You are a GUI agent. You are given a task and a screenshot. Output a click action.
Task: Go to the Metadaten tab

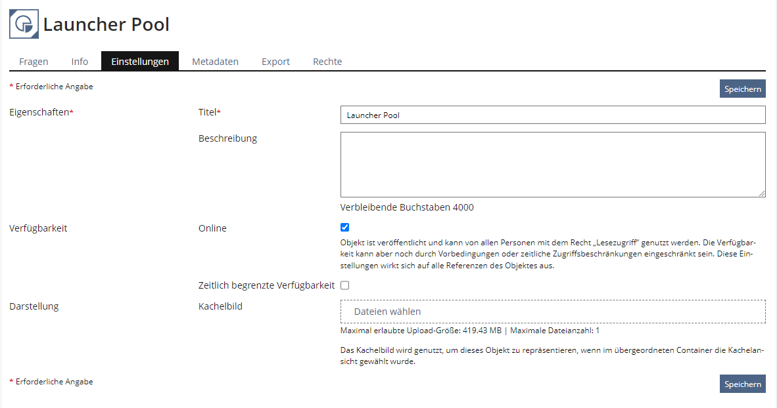click(x=215, y=62)
